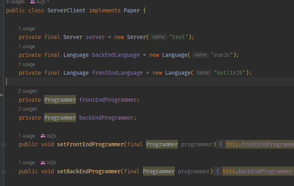Viewport: 294px width, 186px height.
Task: Click backEndProgrammer in its field declaration
Action: click(x=106, y=118)
